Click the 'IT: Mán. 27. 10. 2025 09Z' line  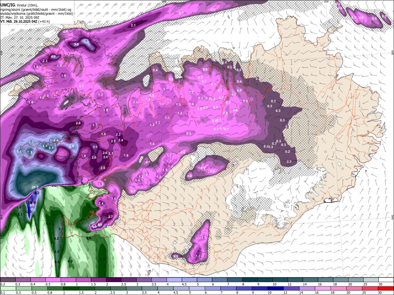tap(20, 18)
